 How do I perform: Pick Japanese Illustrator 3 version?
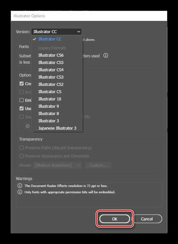tap(57, 128)
